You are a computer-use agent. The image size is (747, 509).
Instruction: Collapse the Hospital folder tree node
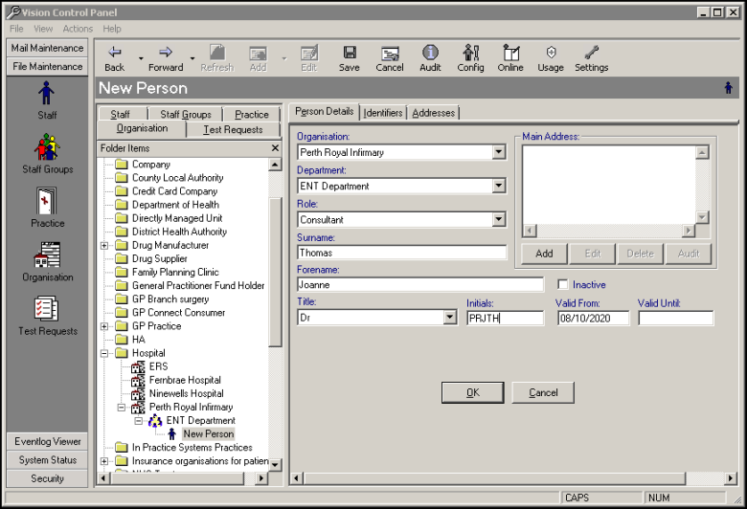104,353
